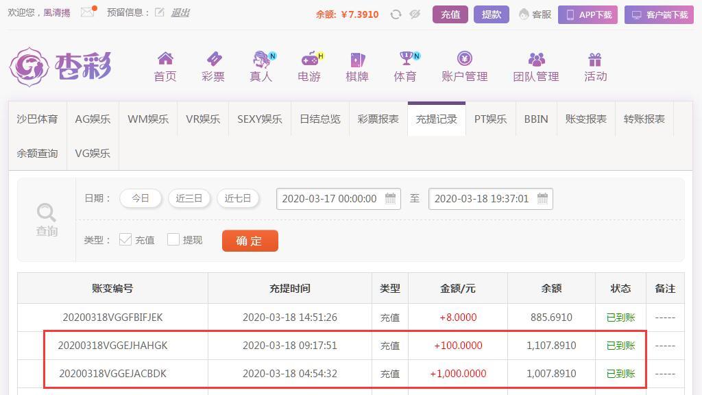Open 团队管理 group icon
This screenshot has width=702, height=395.
click(536, 59)
